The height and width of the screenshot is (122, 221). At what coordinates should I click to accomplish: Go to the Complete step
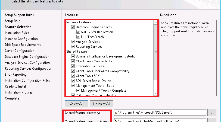coord(12,98)
